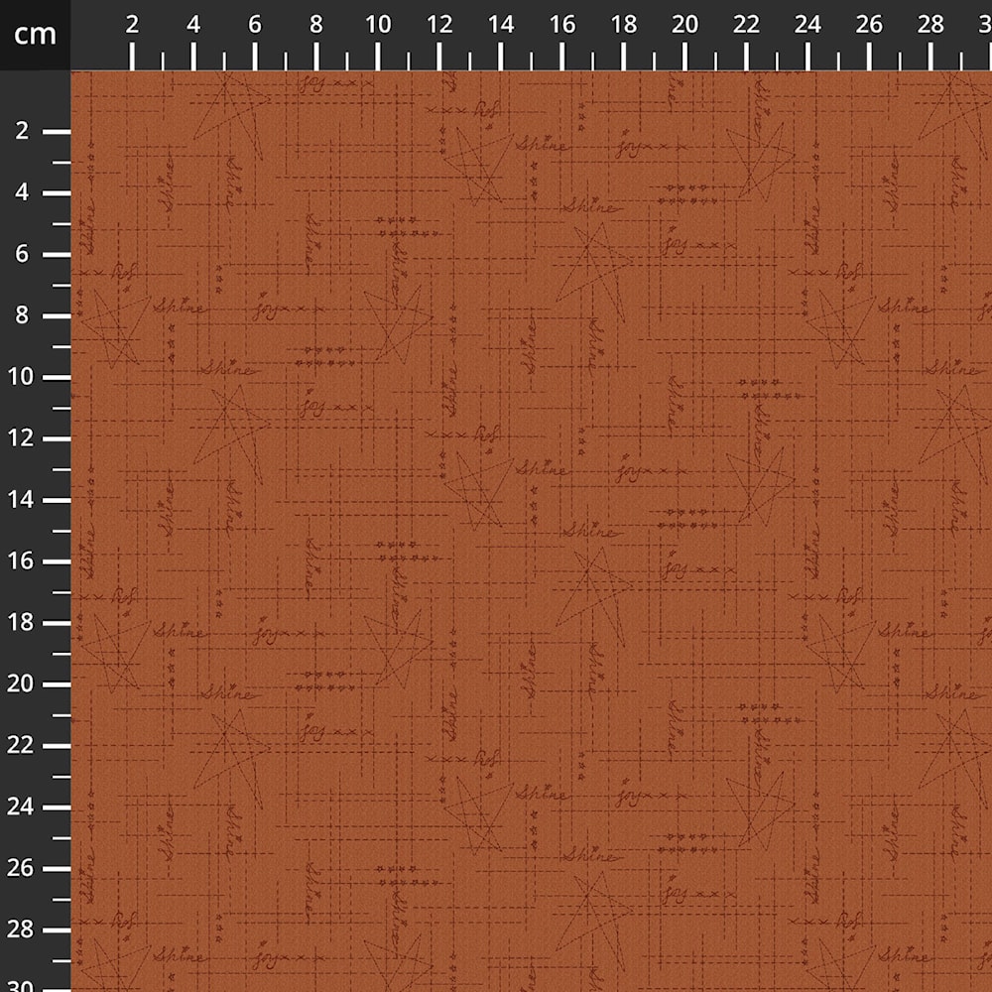
Task: Click the 18 mark on top ruler
Action: [624, 26]
